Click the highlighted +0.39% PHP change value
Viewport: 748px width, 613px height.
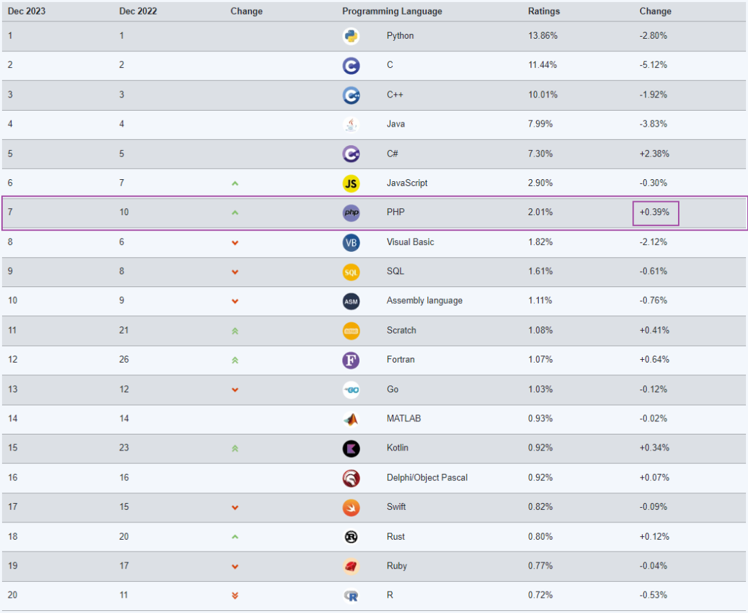pyautogui.click(x=654, y=212)
